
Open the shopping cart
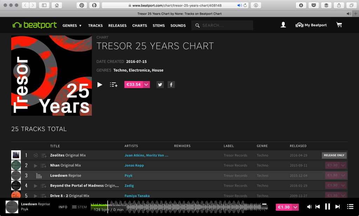click(x=339, y=25)
